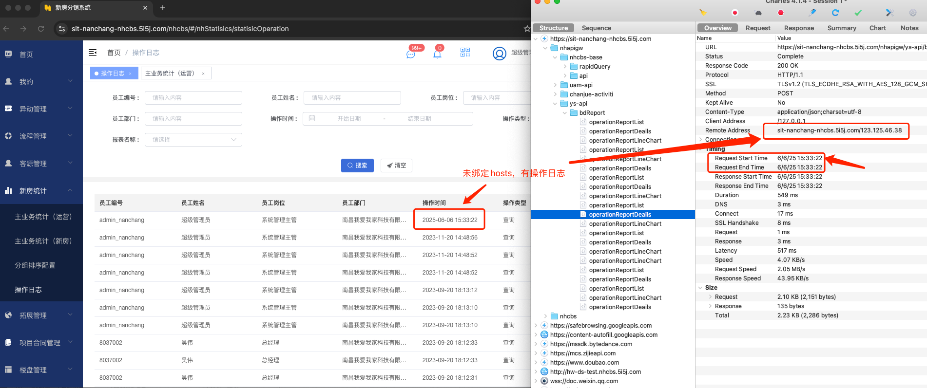Screen dimensions: 927x388
Task: Click the Charles clear session broom icon
Action: [702, 13]
